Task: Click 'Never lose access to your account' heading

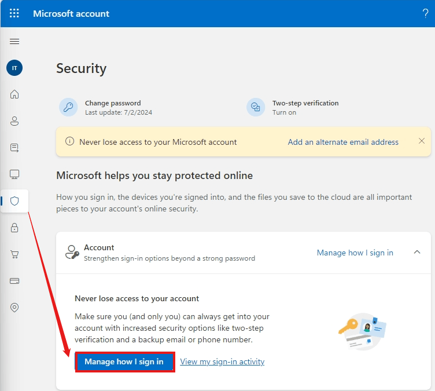Action: (x=137, y=298)
